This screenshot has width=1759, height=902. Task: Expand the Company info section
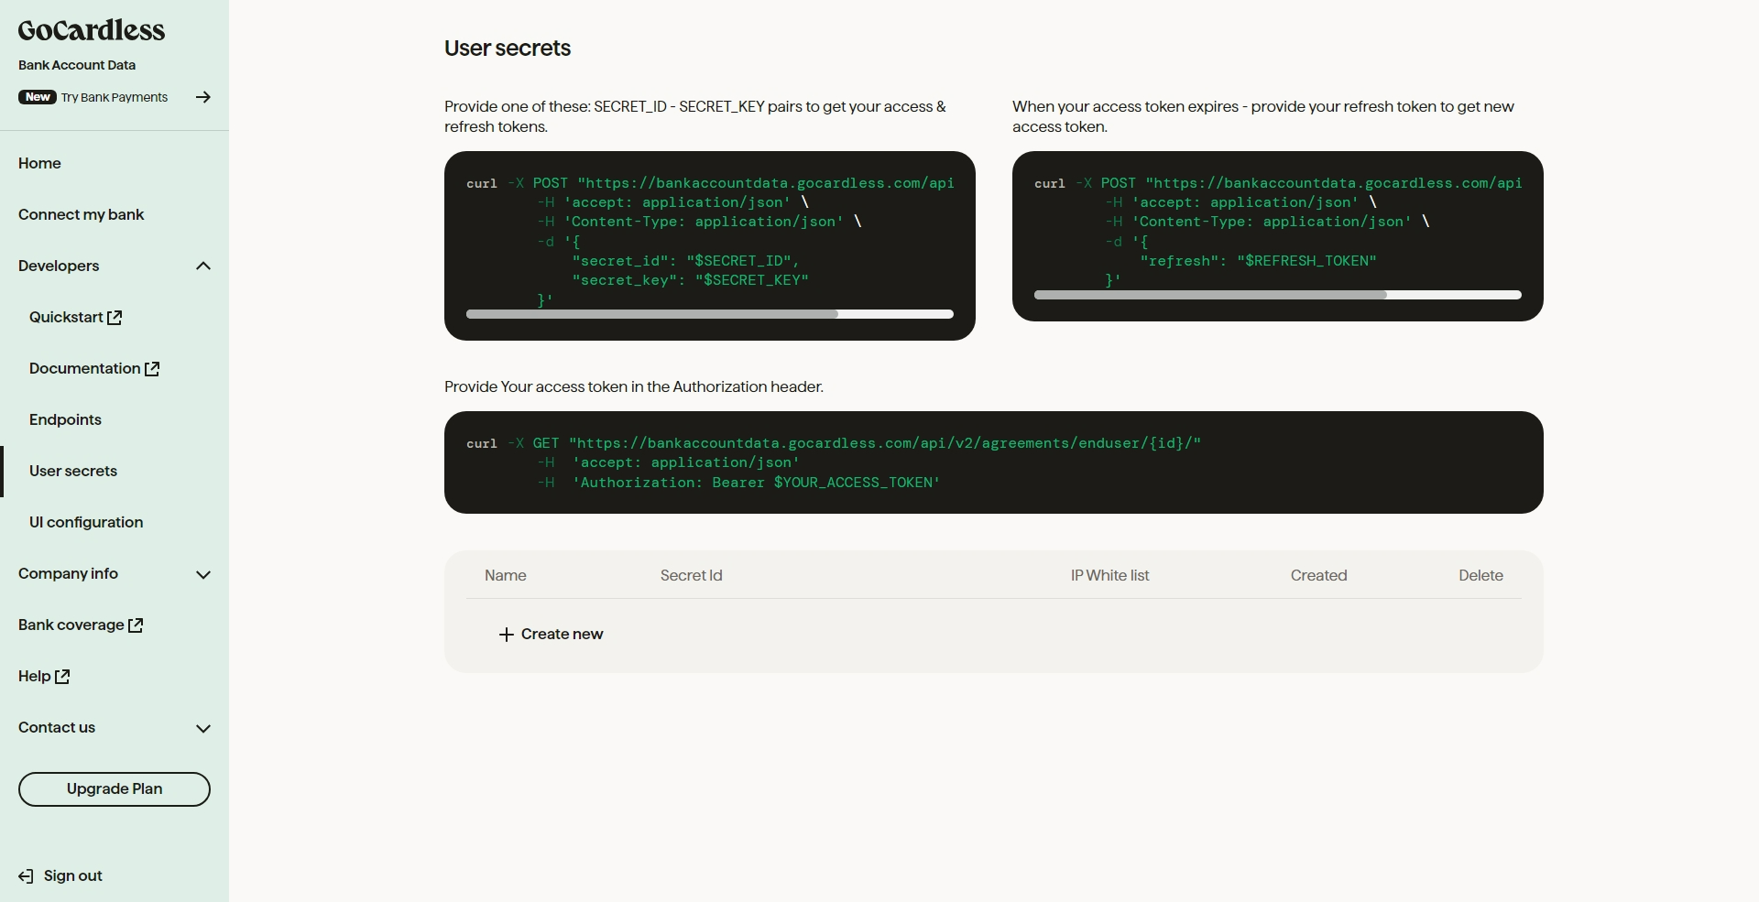pyautogui.click(x=203, y=575)
